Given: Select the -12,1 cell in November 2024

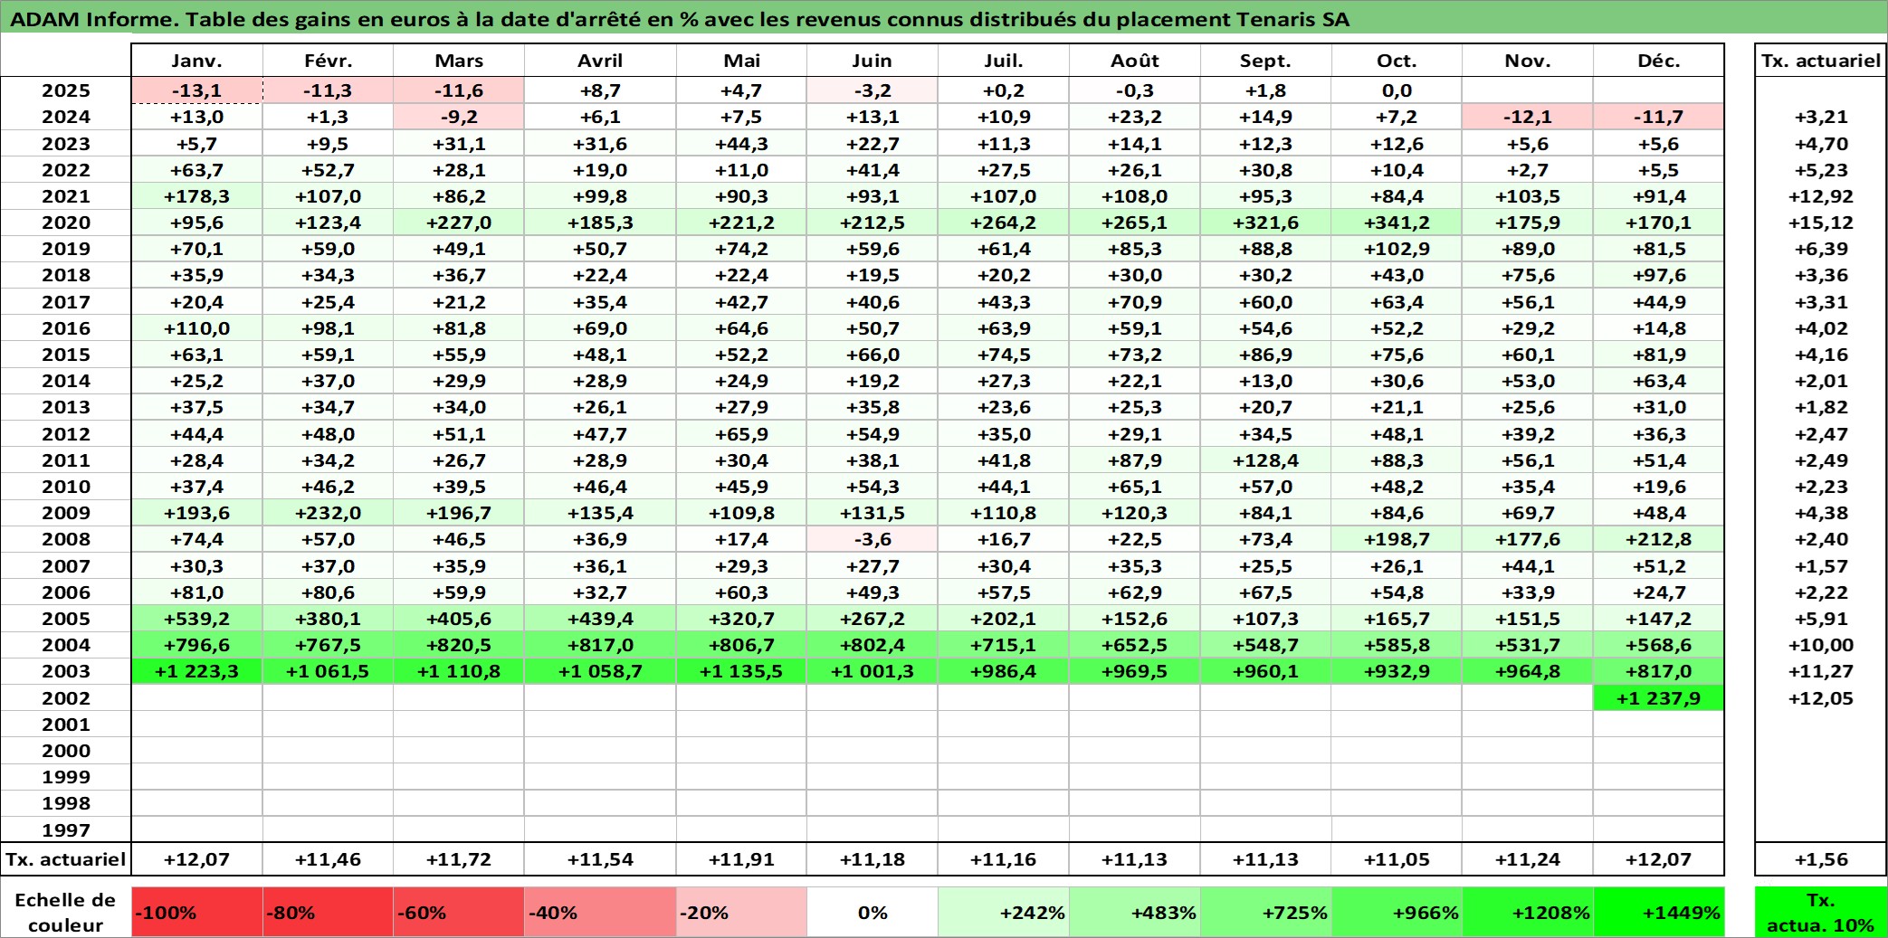Looking at the screenshot, I should coord(1528,117).
